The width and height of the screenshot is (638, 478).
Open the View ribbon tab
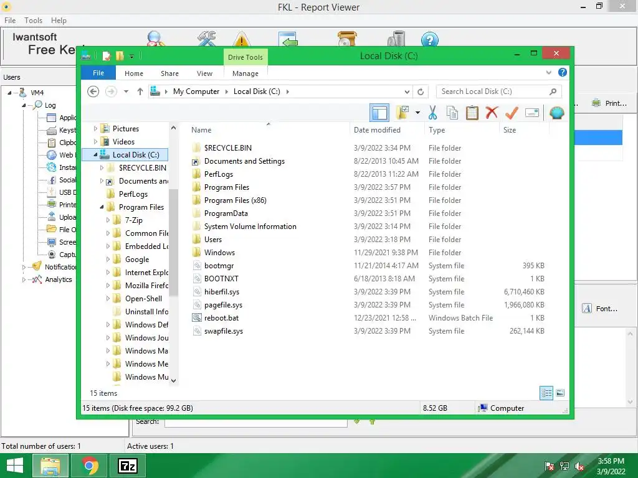click(x=204, y=73)
